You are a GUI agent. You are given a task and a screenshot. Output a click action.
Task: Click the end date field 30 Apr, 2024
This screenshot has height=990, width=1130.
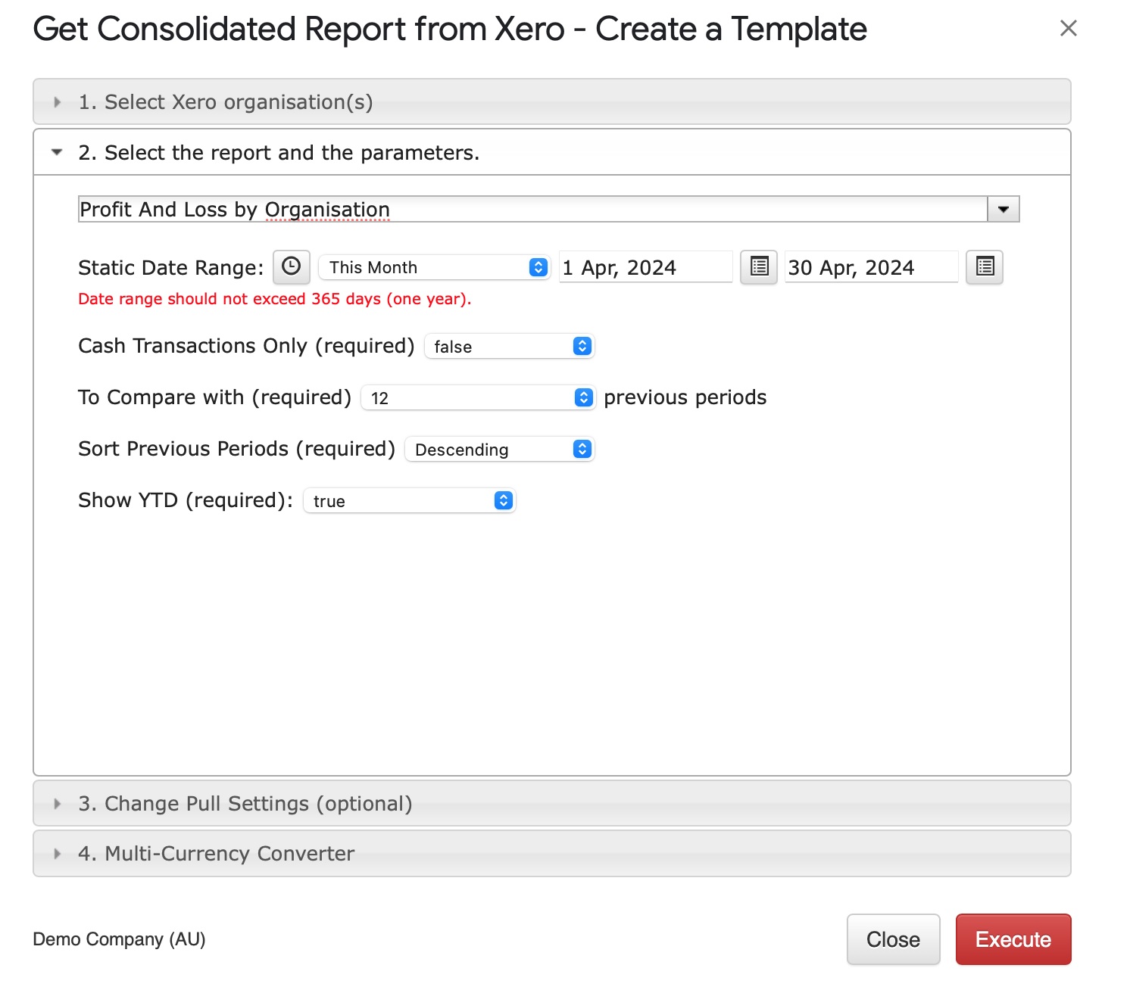pos(870,268)
